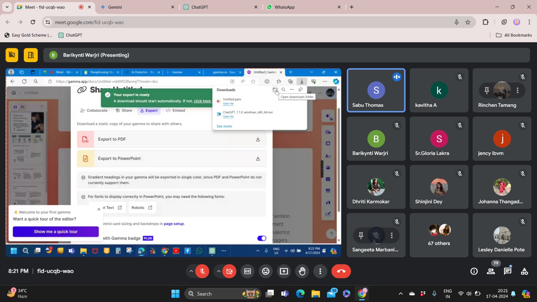The image size is (537, 302).
Task: Click the raise hand icon
Action: [302, 271]
